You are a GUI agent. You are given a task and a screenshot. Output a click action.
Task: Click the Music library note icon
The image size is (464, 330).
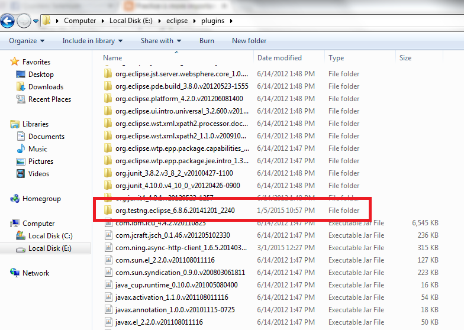pyautogui.click(x=21, y=149)
